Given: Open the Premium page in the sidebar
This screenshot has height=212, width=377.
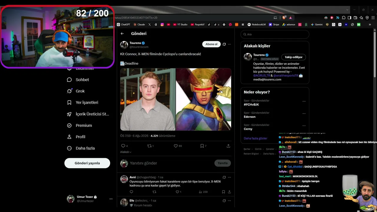Looking at the screenshot, I should coord(80,125).
